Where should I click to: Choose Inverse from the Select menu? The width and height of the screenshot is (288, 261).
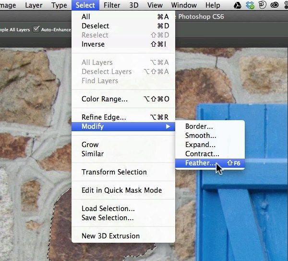click(x=93, y=44)
